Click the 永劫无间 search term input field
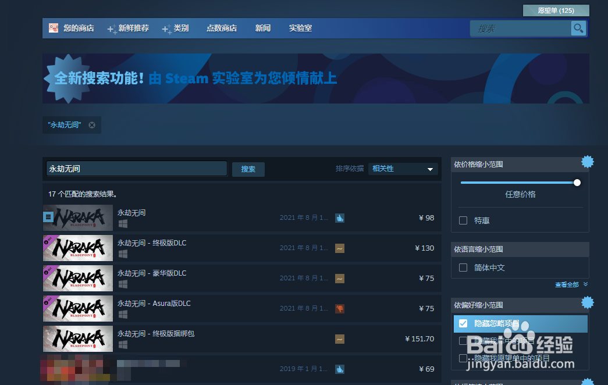Viewport: 608px width, 385px height. 137,169
